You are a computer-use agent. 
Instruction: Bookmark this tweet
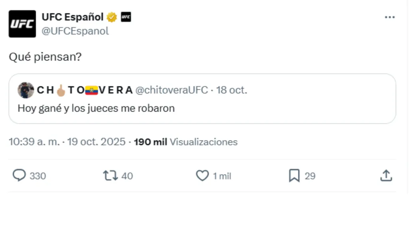294,176
